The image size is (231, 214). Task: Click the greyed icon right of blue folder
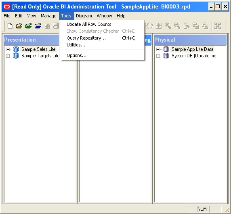click(x=47, y=26)
